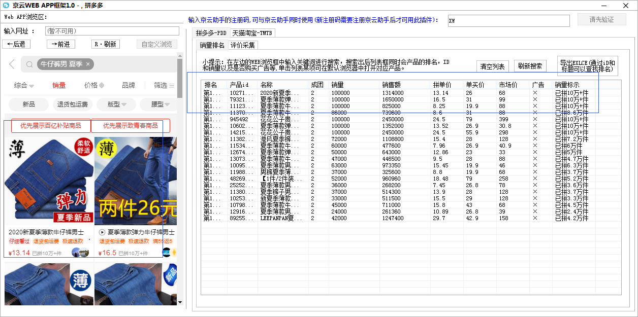
Task: Click the product title 2020新夏季薄款牛仔裤男士
Action: coord(46,232)
